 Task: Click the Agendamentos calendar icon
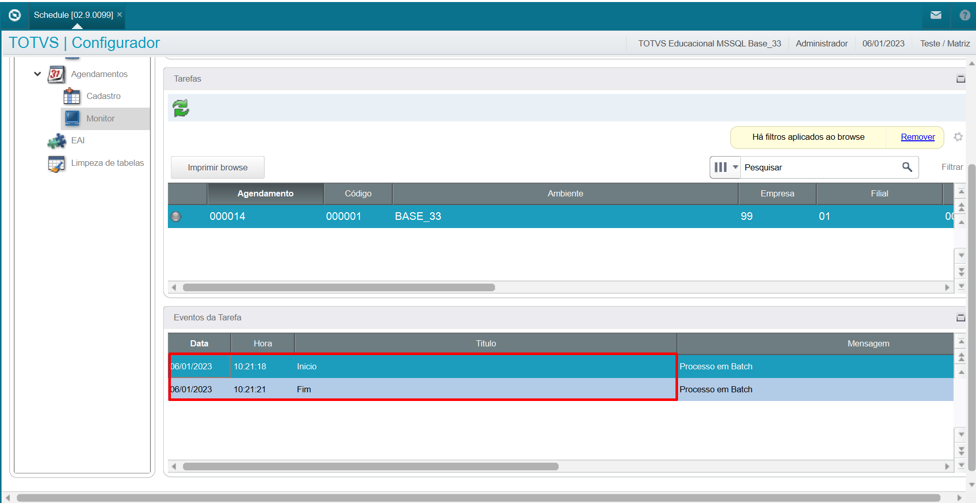tap(56, 74)
